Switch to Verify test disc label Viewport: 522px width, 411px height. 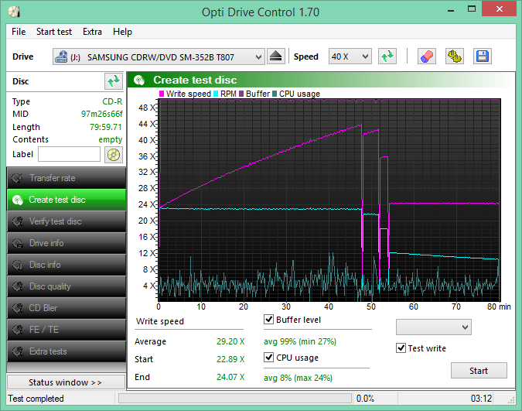pyautogui.click(x=55, y=221)
